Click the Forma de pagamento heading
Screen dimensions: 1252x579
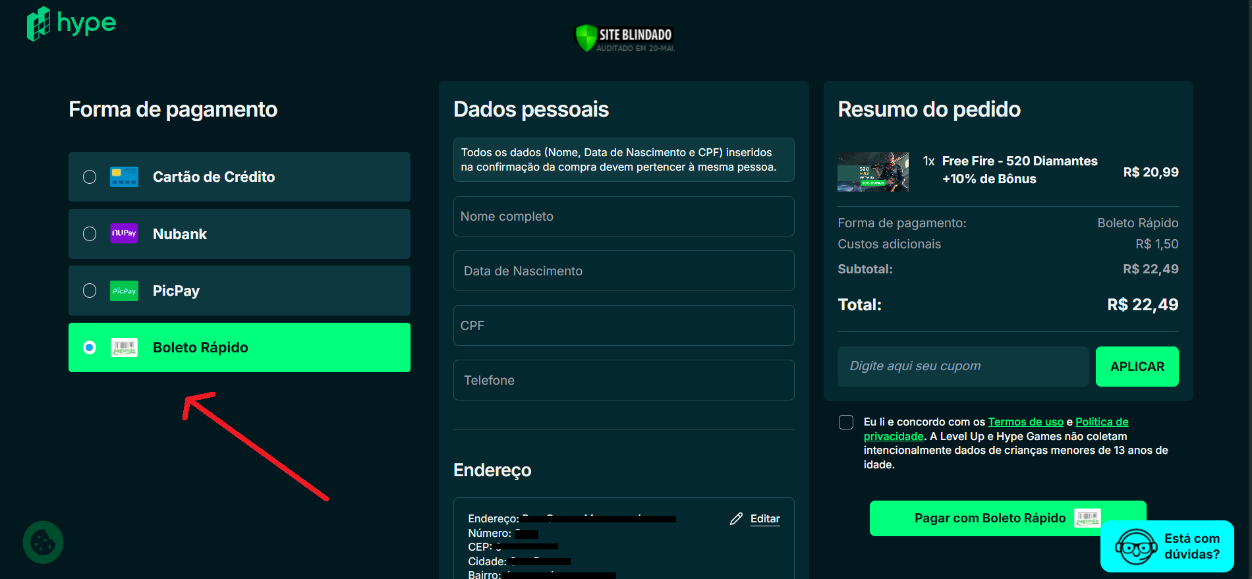(x=173, y=109)
